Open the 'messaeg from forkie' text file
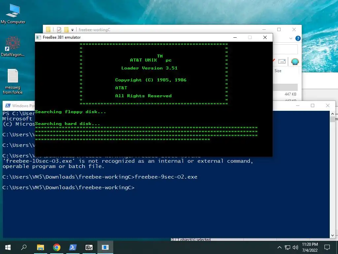 (x=13, y=82)
